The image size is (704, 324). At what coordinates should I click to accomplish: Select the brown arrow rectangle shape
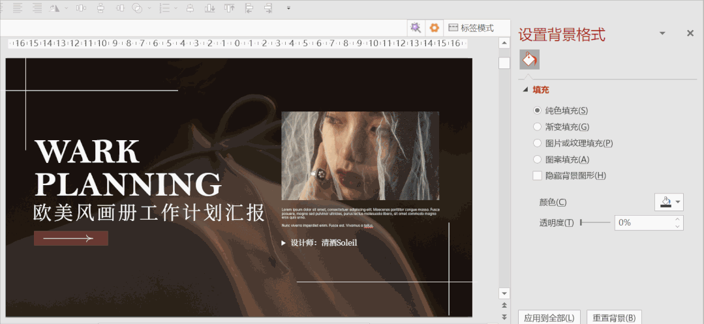(71, 239)
